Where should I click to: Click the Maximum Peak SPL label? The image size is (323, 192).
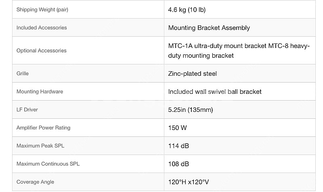(x=40, y=146)
